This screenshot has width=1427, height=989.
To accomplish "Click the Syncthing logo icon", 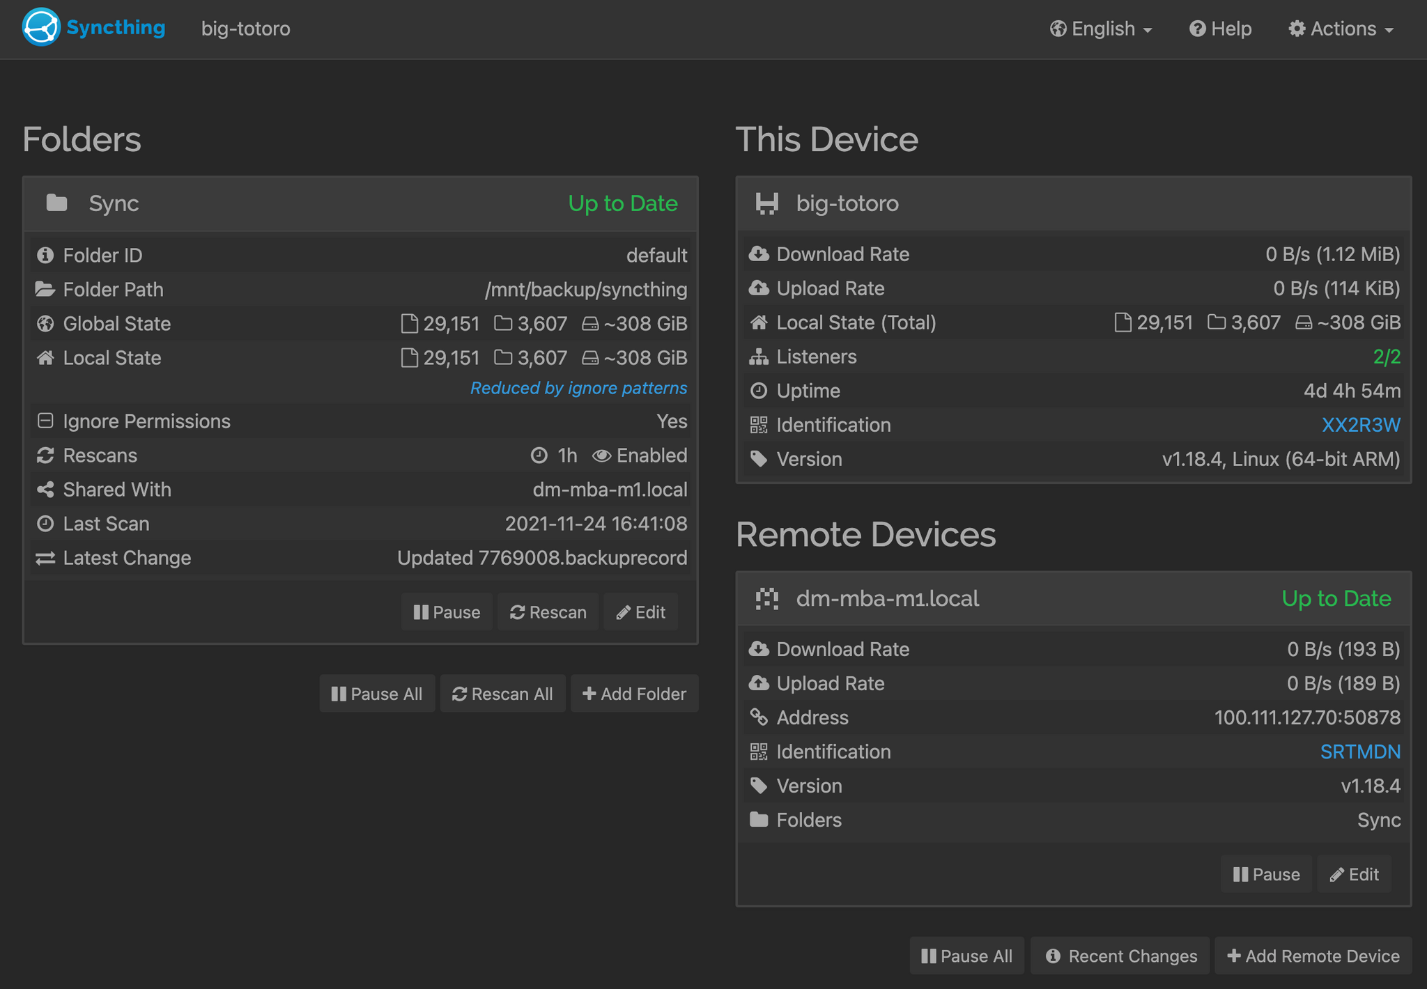I will pos(40,29).
